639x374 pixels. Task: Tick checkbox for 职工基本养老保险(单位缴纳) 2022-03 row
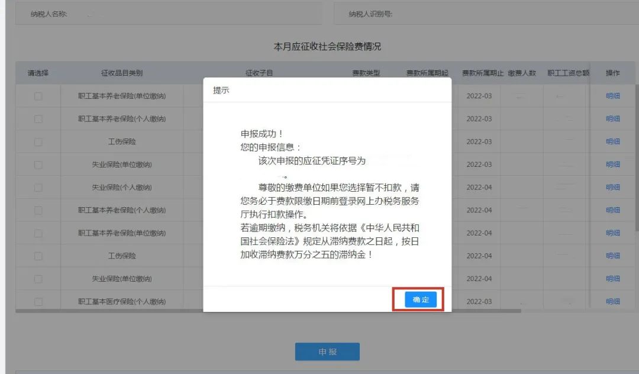(38, 96)
